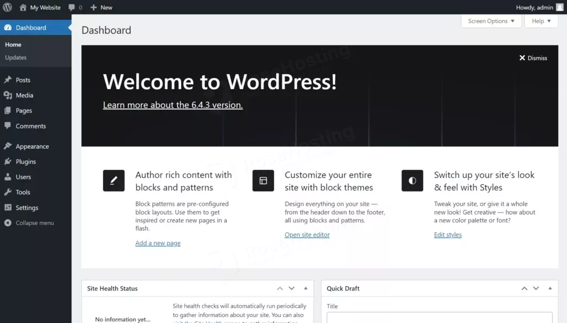The width and height of the screenshot is (567, 323).
Task: Click the Open site editor link
Action: click(307, 235)
